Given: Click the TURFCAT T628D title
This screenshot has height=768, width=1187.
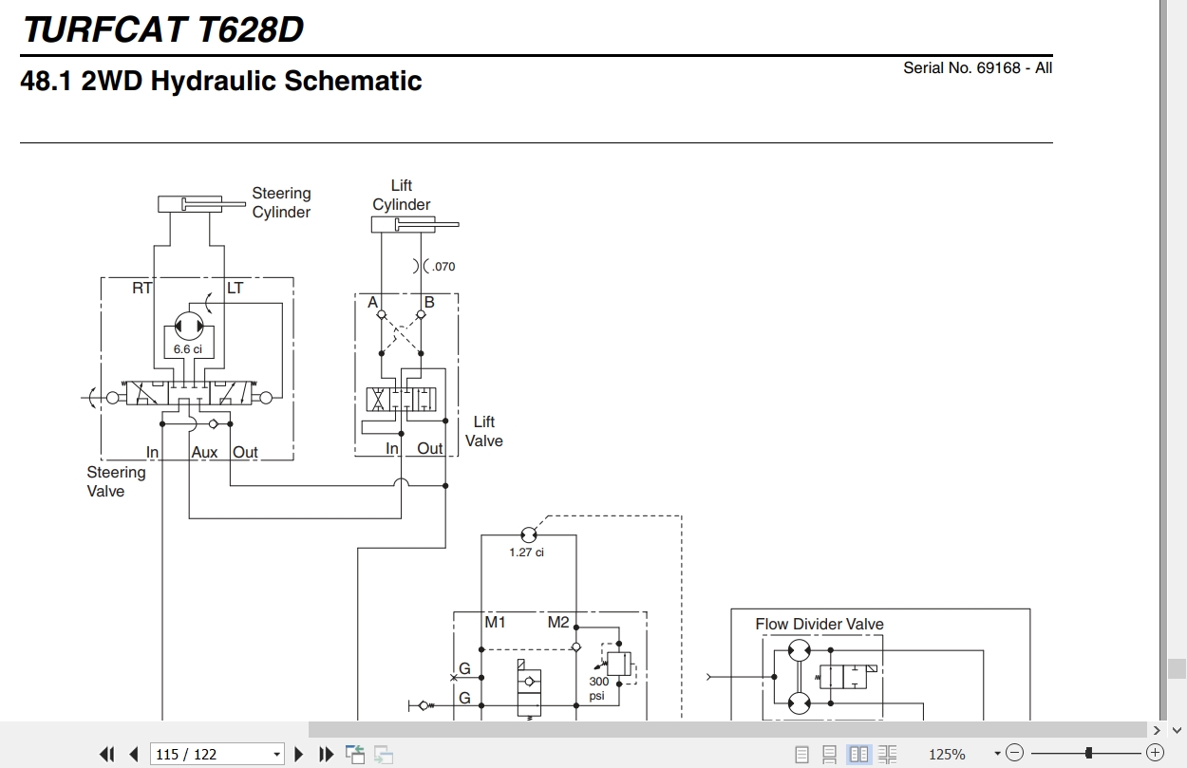Looking at the screenshot, I should coord(162,29).
